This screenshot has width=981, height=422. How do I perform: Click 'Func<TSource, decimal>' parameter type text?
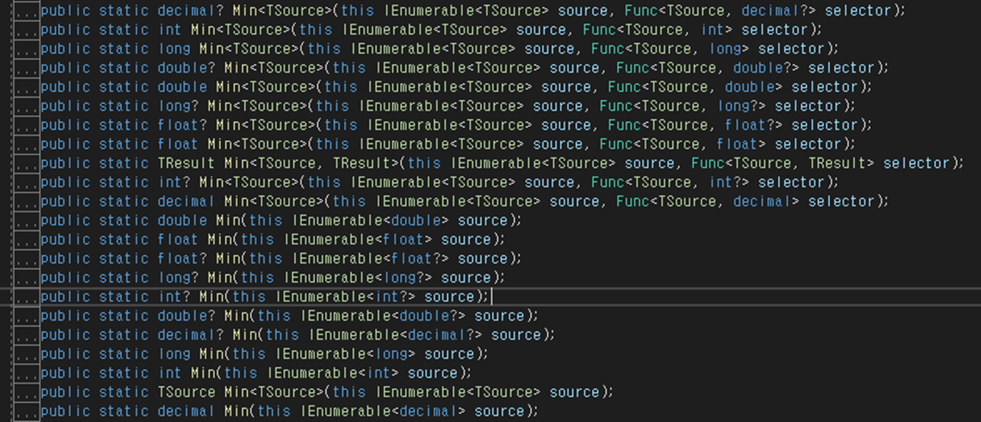[x=708, y=201]
